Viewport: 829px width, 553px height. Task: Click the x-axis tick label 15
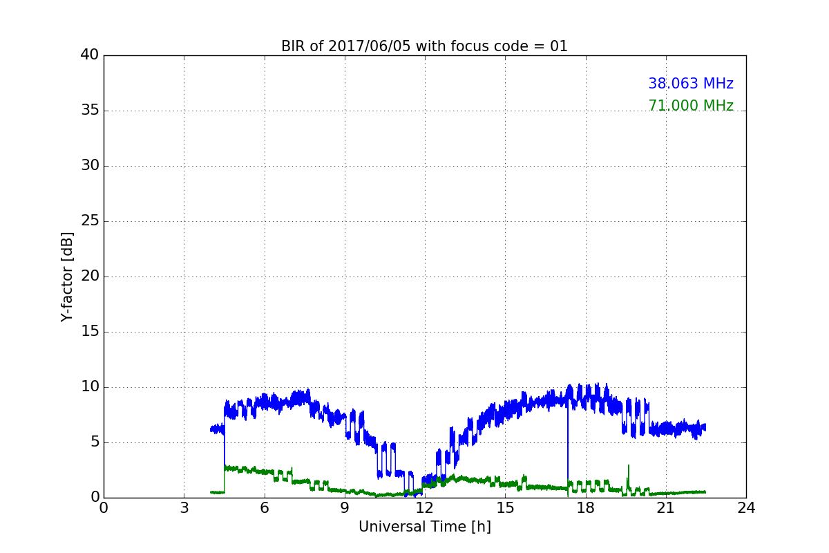point(505,508)
